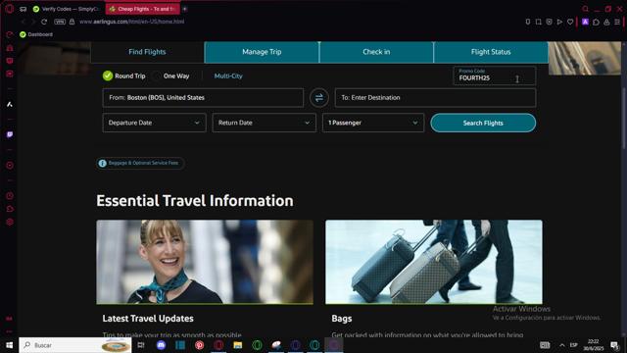
Task: Open the rolling suitcases image
Action: pos(434,262)
